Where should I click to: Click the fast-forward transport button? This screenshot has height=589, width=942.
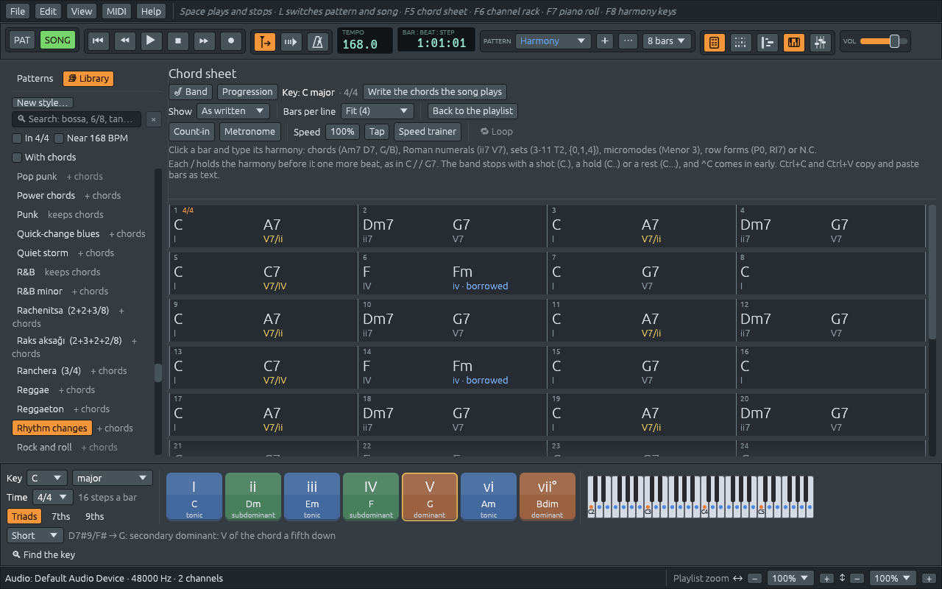tap(205, 41)
